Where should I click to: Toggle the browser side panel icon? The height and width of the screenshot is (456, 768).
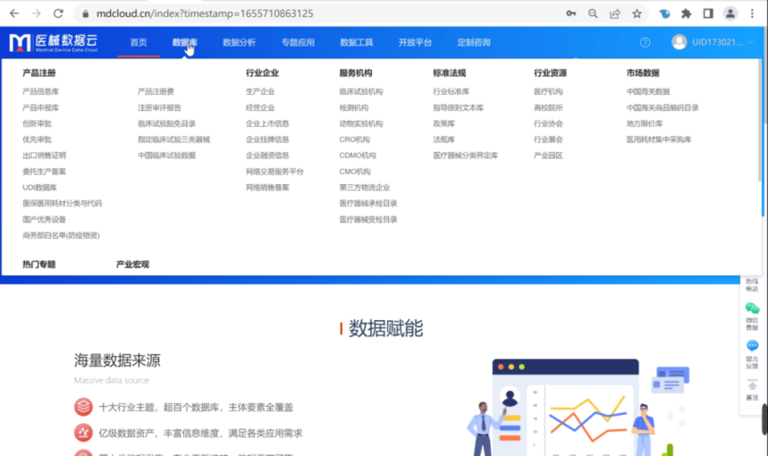(708, 13)
